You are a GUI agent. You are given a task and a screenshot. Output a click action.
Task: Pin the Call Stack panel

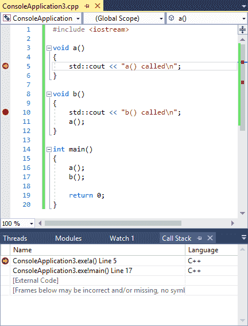(x=199, y=238)
